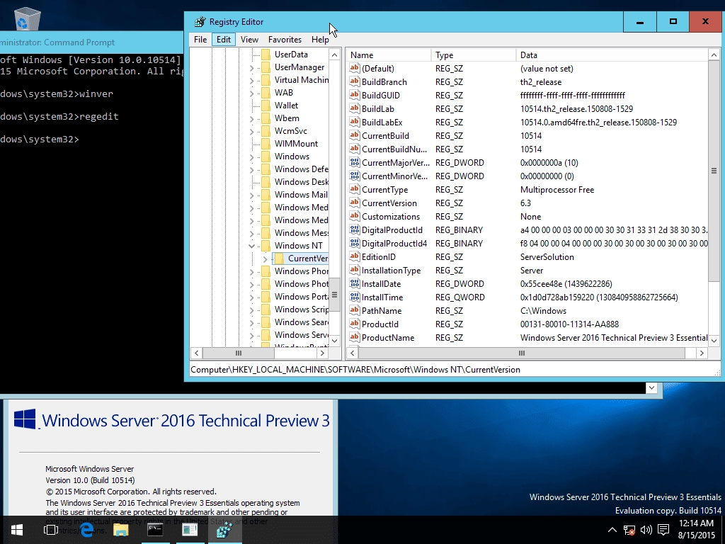Expand the CurrentVersion tree node
This screenshot has width=725, height=544.
pyautogui.click(x=265, y=259)
